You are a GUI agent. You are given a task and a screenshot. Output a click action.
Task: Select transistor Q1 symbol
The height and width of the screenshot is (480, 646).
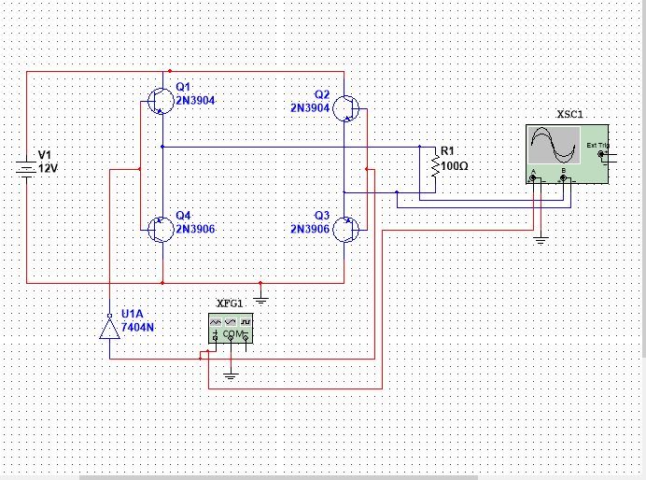click(x=161, y=102)
